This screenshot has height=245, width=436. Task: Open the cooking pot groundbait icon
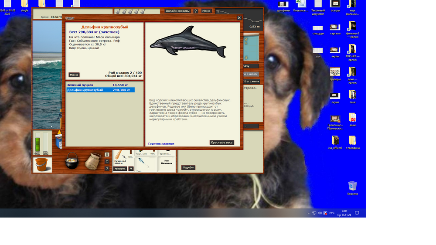(x=72, y=161)
